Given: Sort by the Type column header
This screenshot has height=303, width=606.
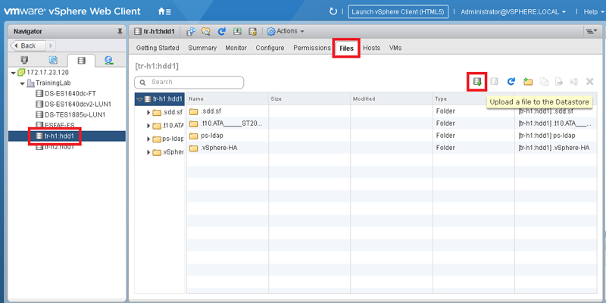Looking at the screenshot, I should (473, 99).
